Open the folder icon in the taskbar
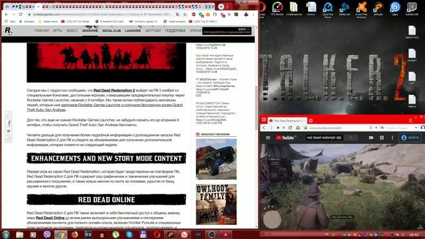425x239 pixels. pyautogui.click(x=19, y=234)
